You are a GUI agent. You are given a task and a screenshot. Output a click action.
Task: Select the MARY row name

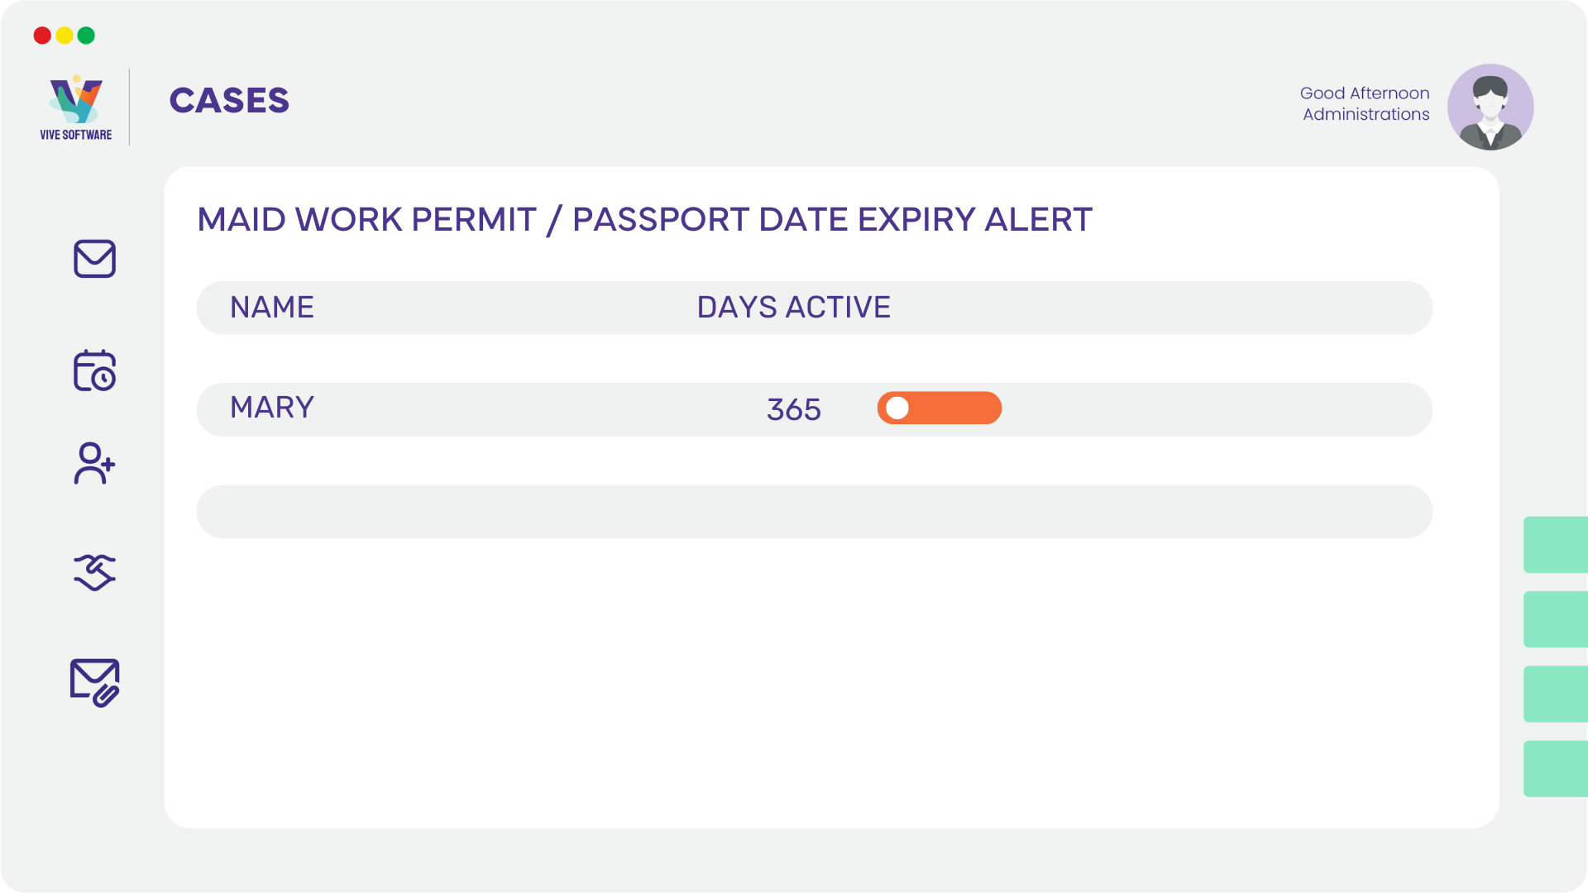[x=272, y=408]
